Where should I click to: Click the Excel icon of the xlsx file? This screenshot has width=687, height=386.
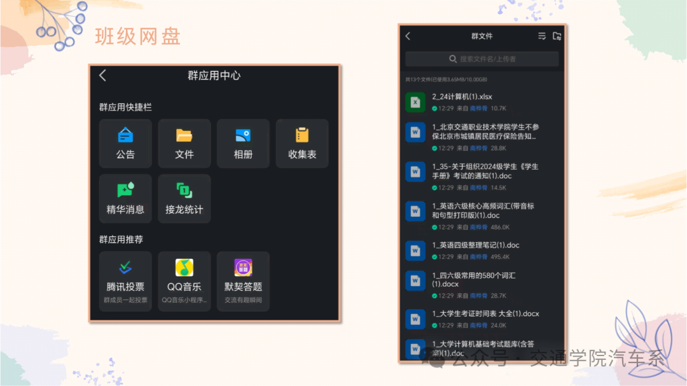(x=415, y=102)
